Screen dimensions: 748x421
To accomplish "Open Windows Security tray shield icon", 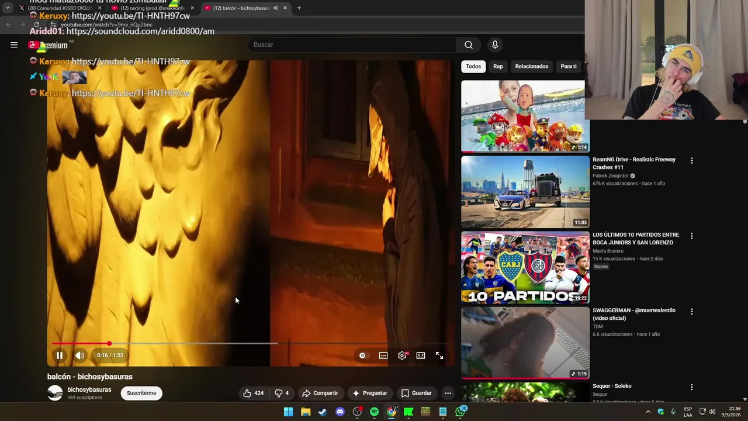I will 661,412.
